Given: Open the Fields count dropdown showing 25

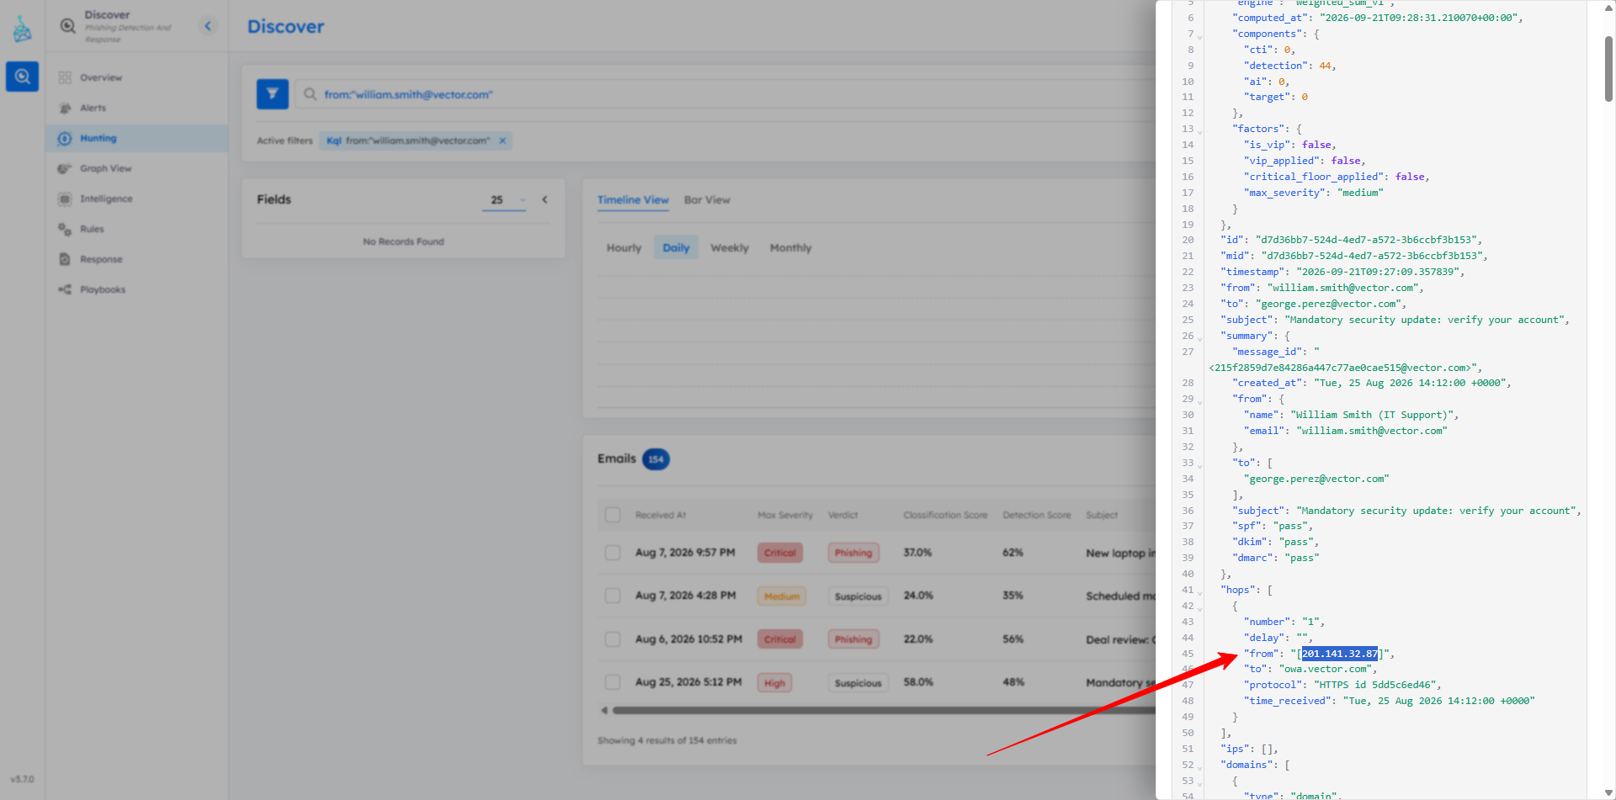Looking at the screenshot, I should (x=504, y=199).
